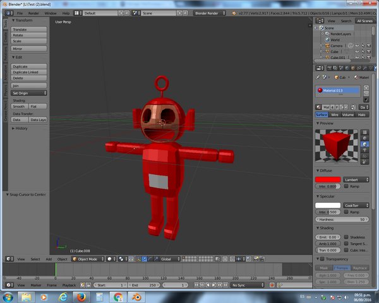
Task: Toggle Cube visibility eye in outliner
Action: coord(357,52)
